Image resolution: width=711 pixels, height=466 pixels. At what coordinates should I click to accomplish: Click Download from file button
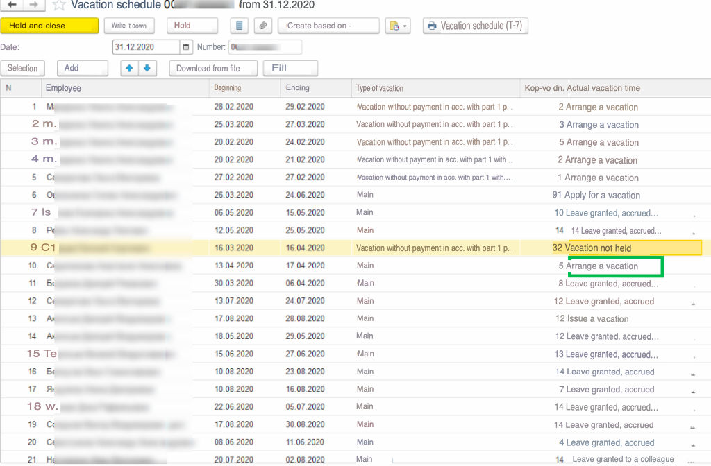(213, 69)
